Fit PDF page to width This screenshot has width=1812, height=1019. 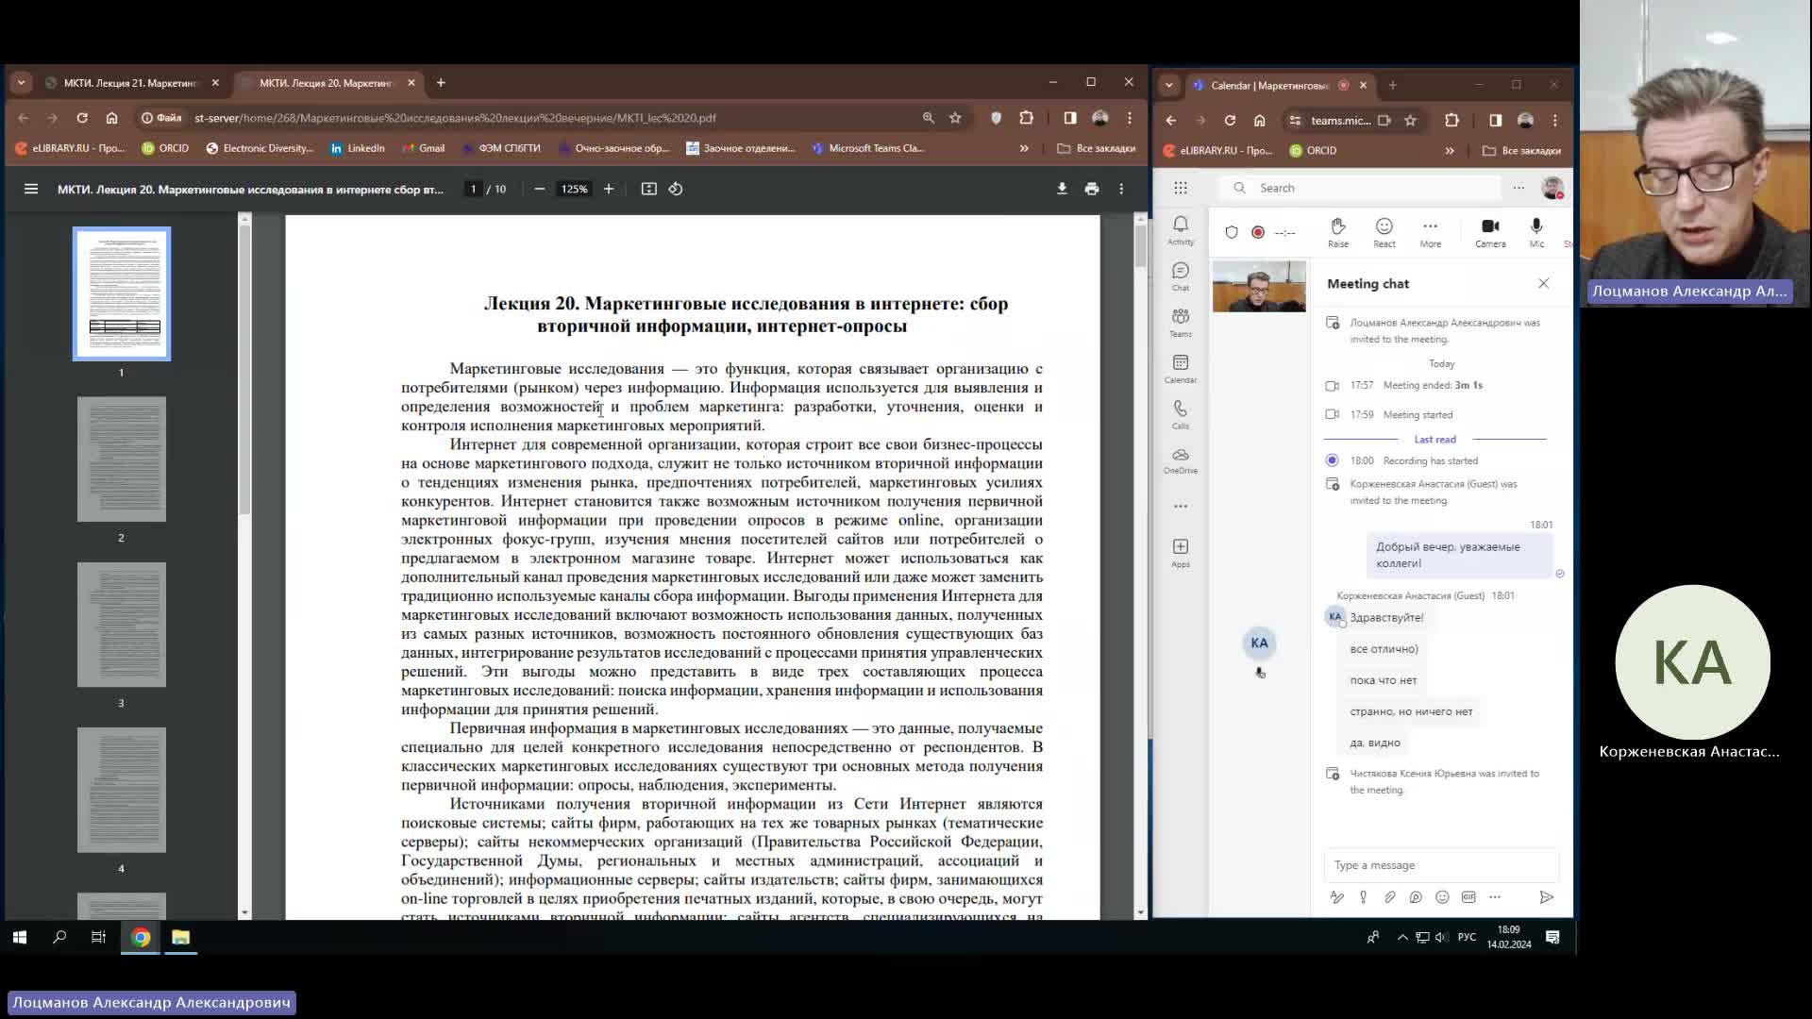[x=649, y=189]
